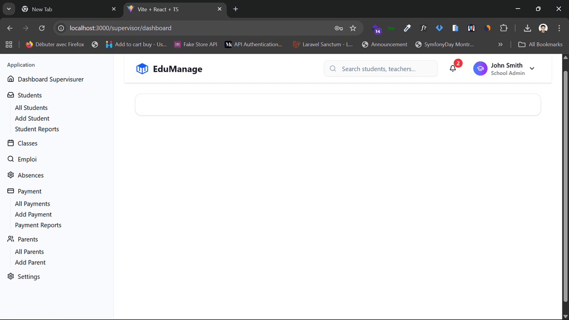Open SymfonyDay Montr... bookmark
This screenshot has height=320, width=569.
point(445,44)
